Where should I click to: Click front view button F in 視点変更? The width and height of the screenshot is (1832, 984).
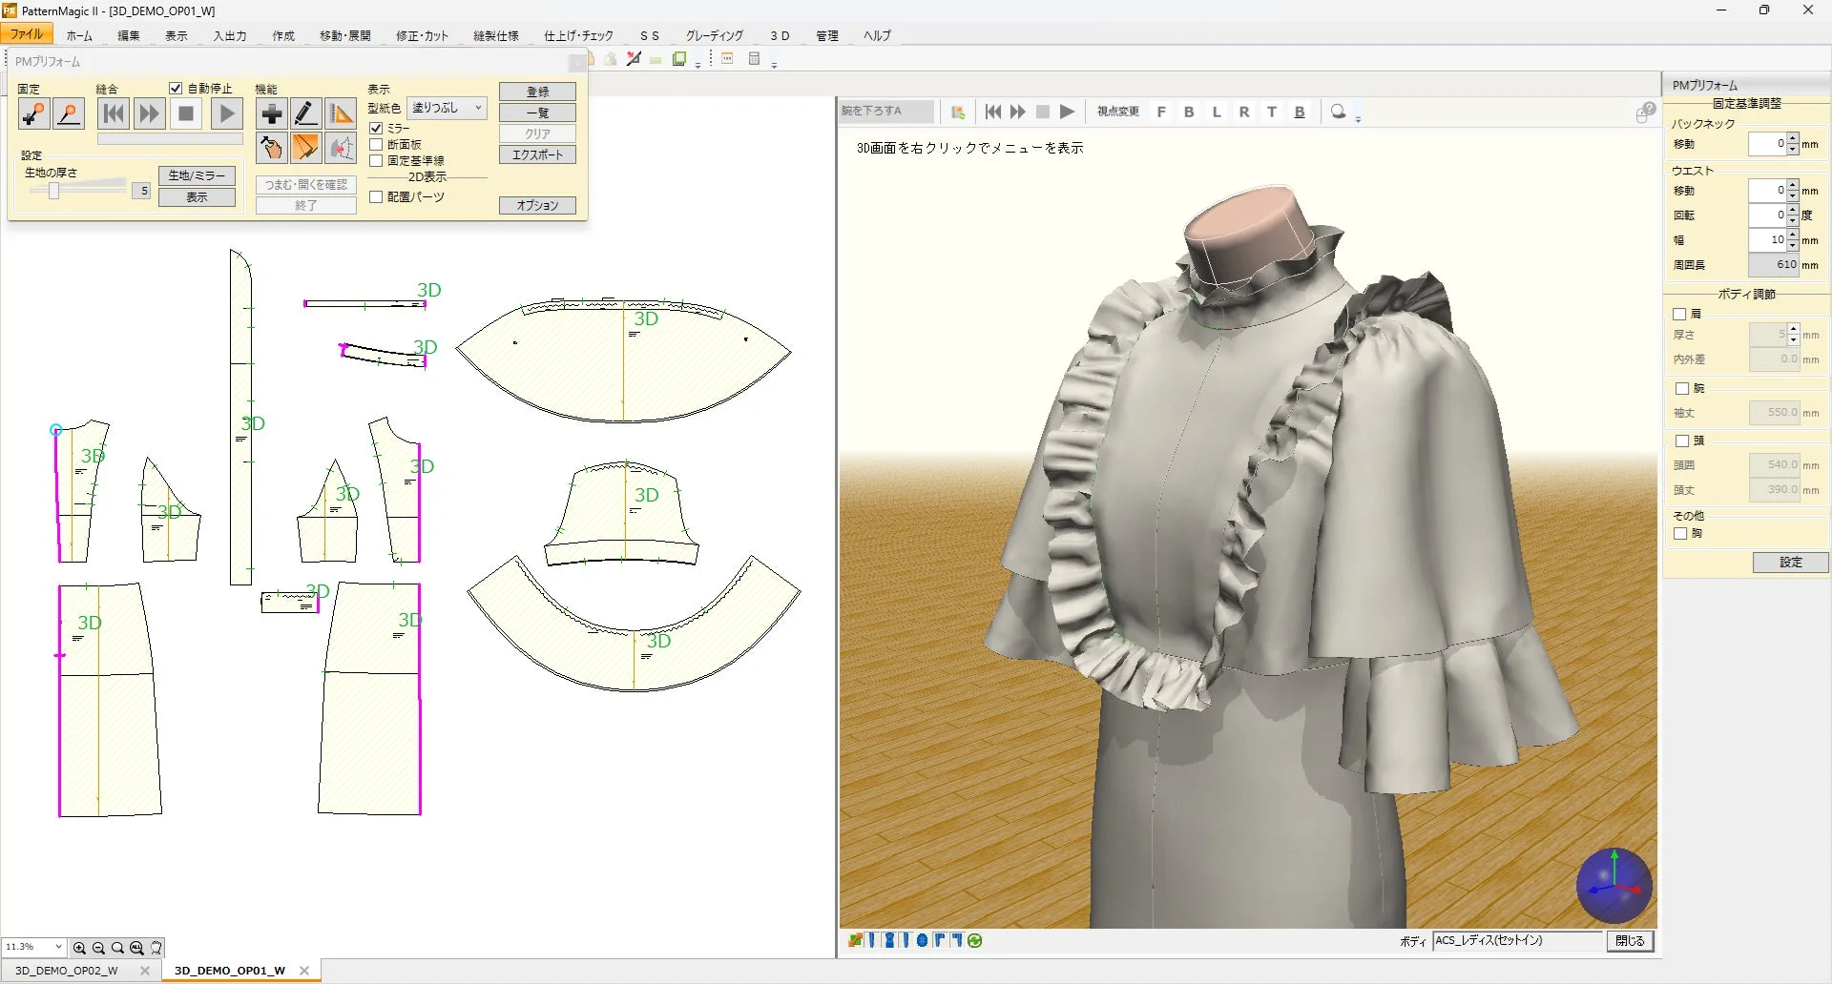click(1161, 112)
